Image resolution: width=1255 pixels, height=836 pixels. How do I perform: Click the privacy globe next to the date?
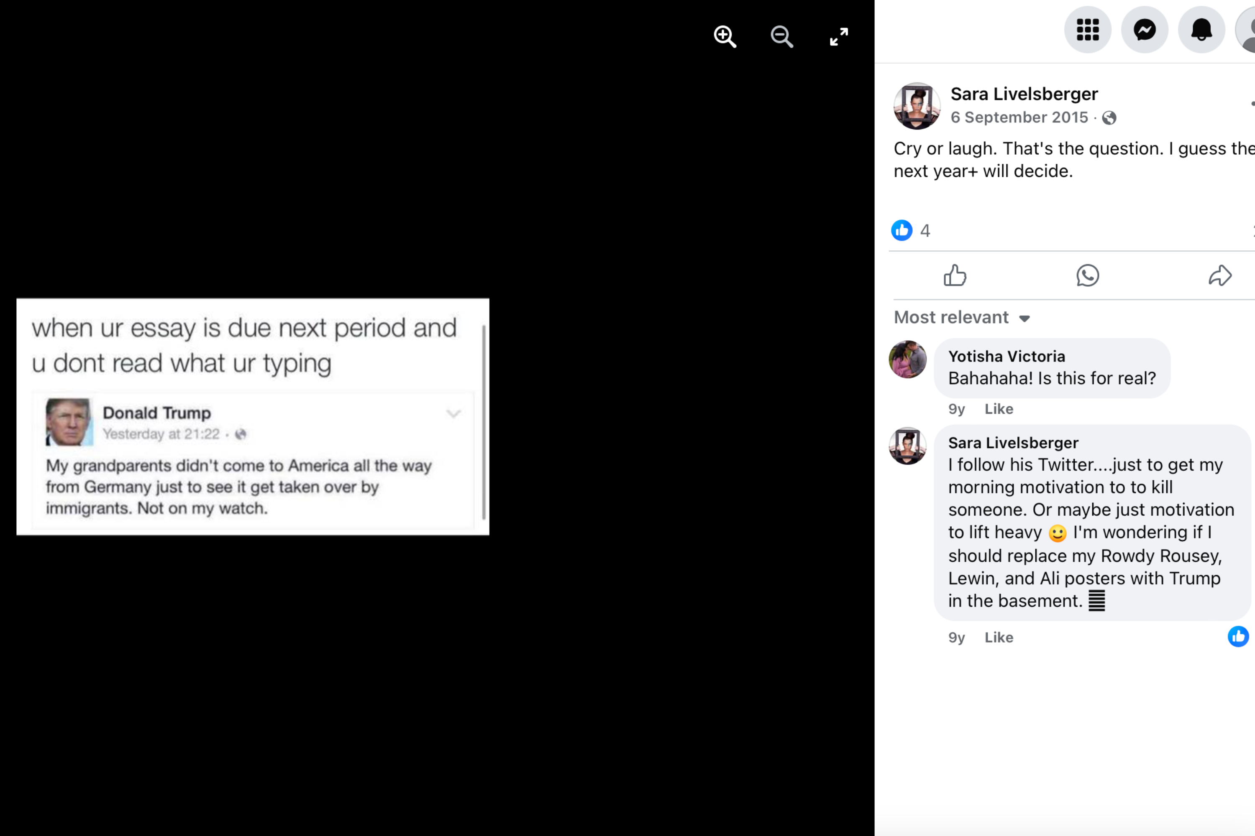1109,118
